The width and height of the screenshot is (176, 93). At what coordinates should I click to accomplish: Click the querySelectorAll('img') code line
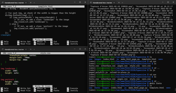click(x=30, y=9)
